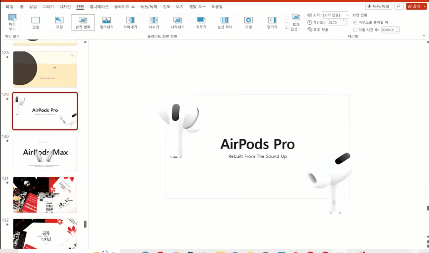Screen dimensions: 429x253
Task: Select the 없음 (None) transition
Action: pyautogui.click(x=36, y=23)
